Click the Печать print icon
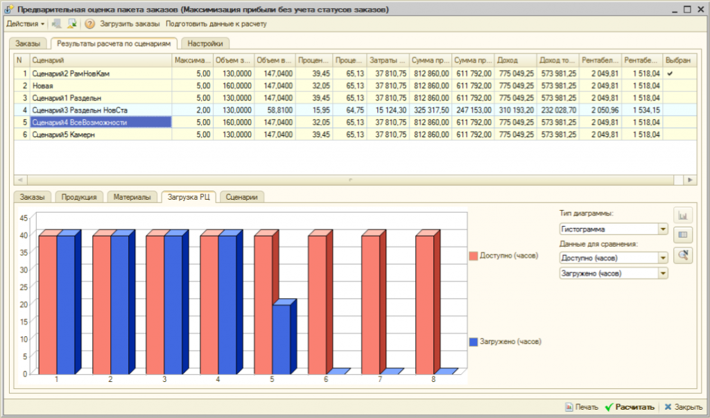Image resolution: width=710 pixels, height=418 pixels. tap(569, 407)
